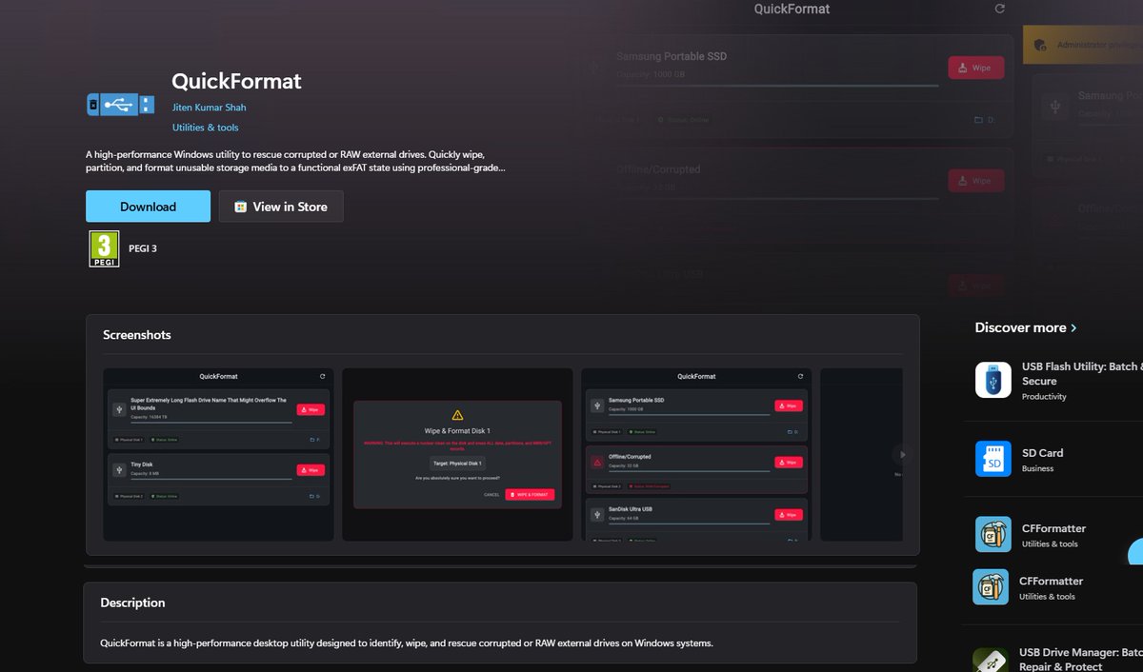This screenshot has width=1143, height=672.
Task: Click the second CFFormatter icon below
Action: [x=991, y=587]
